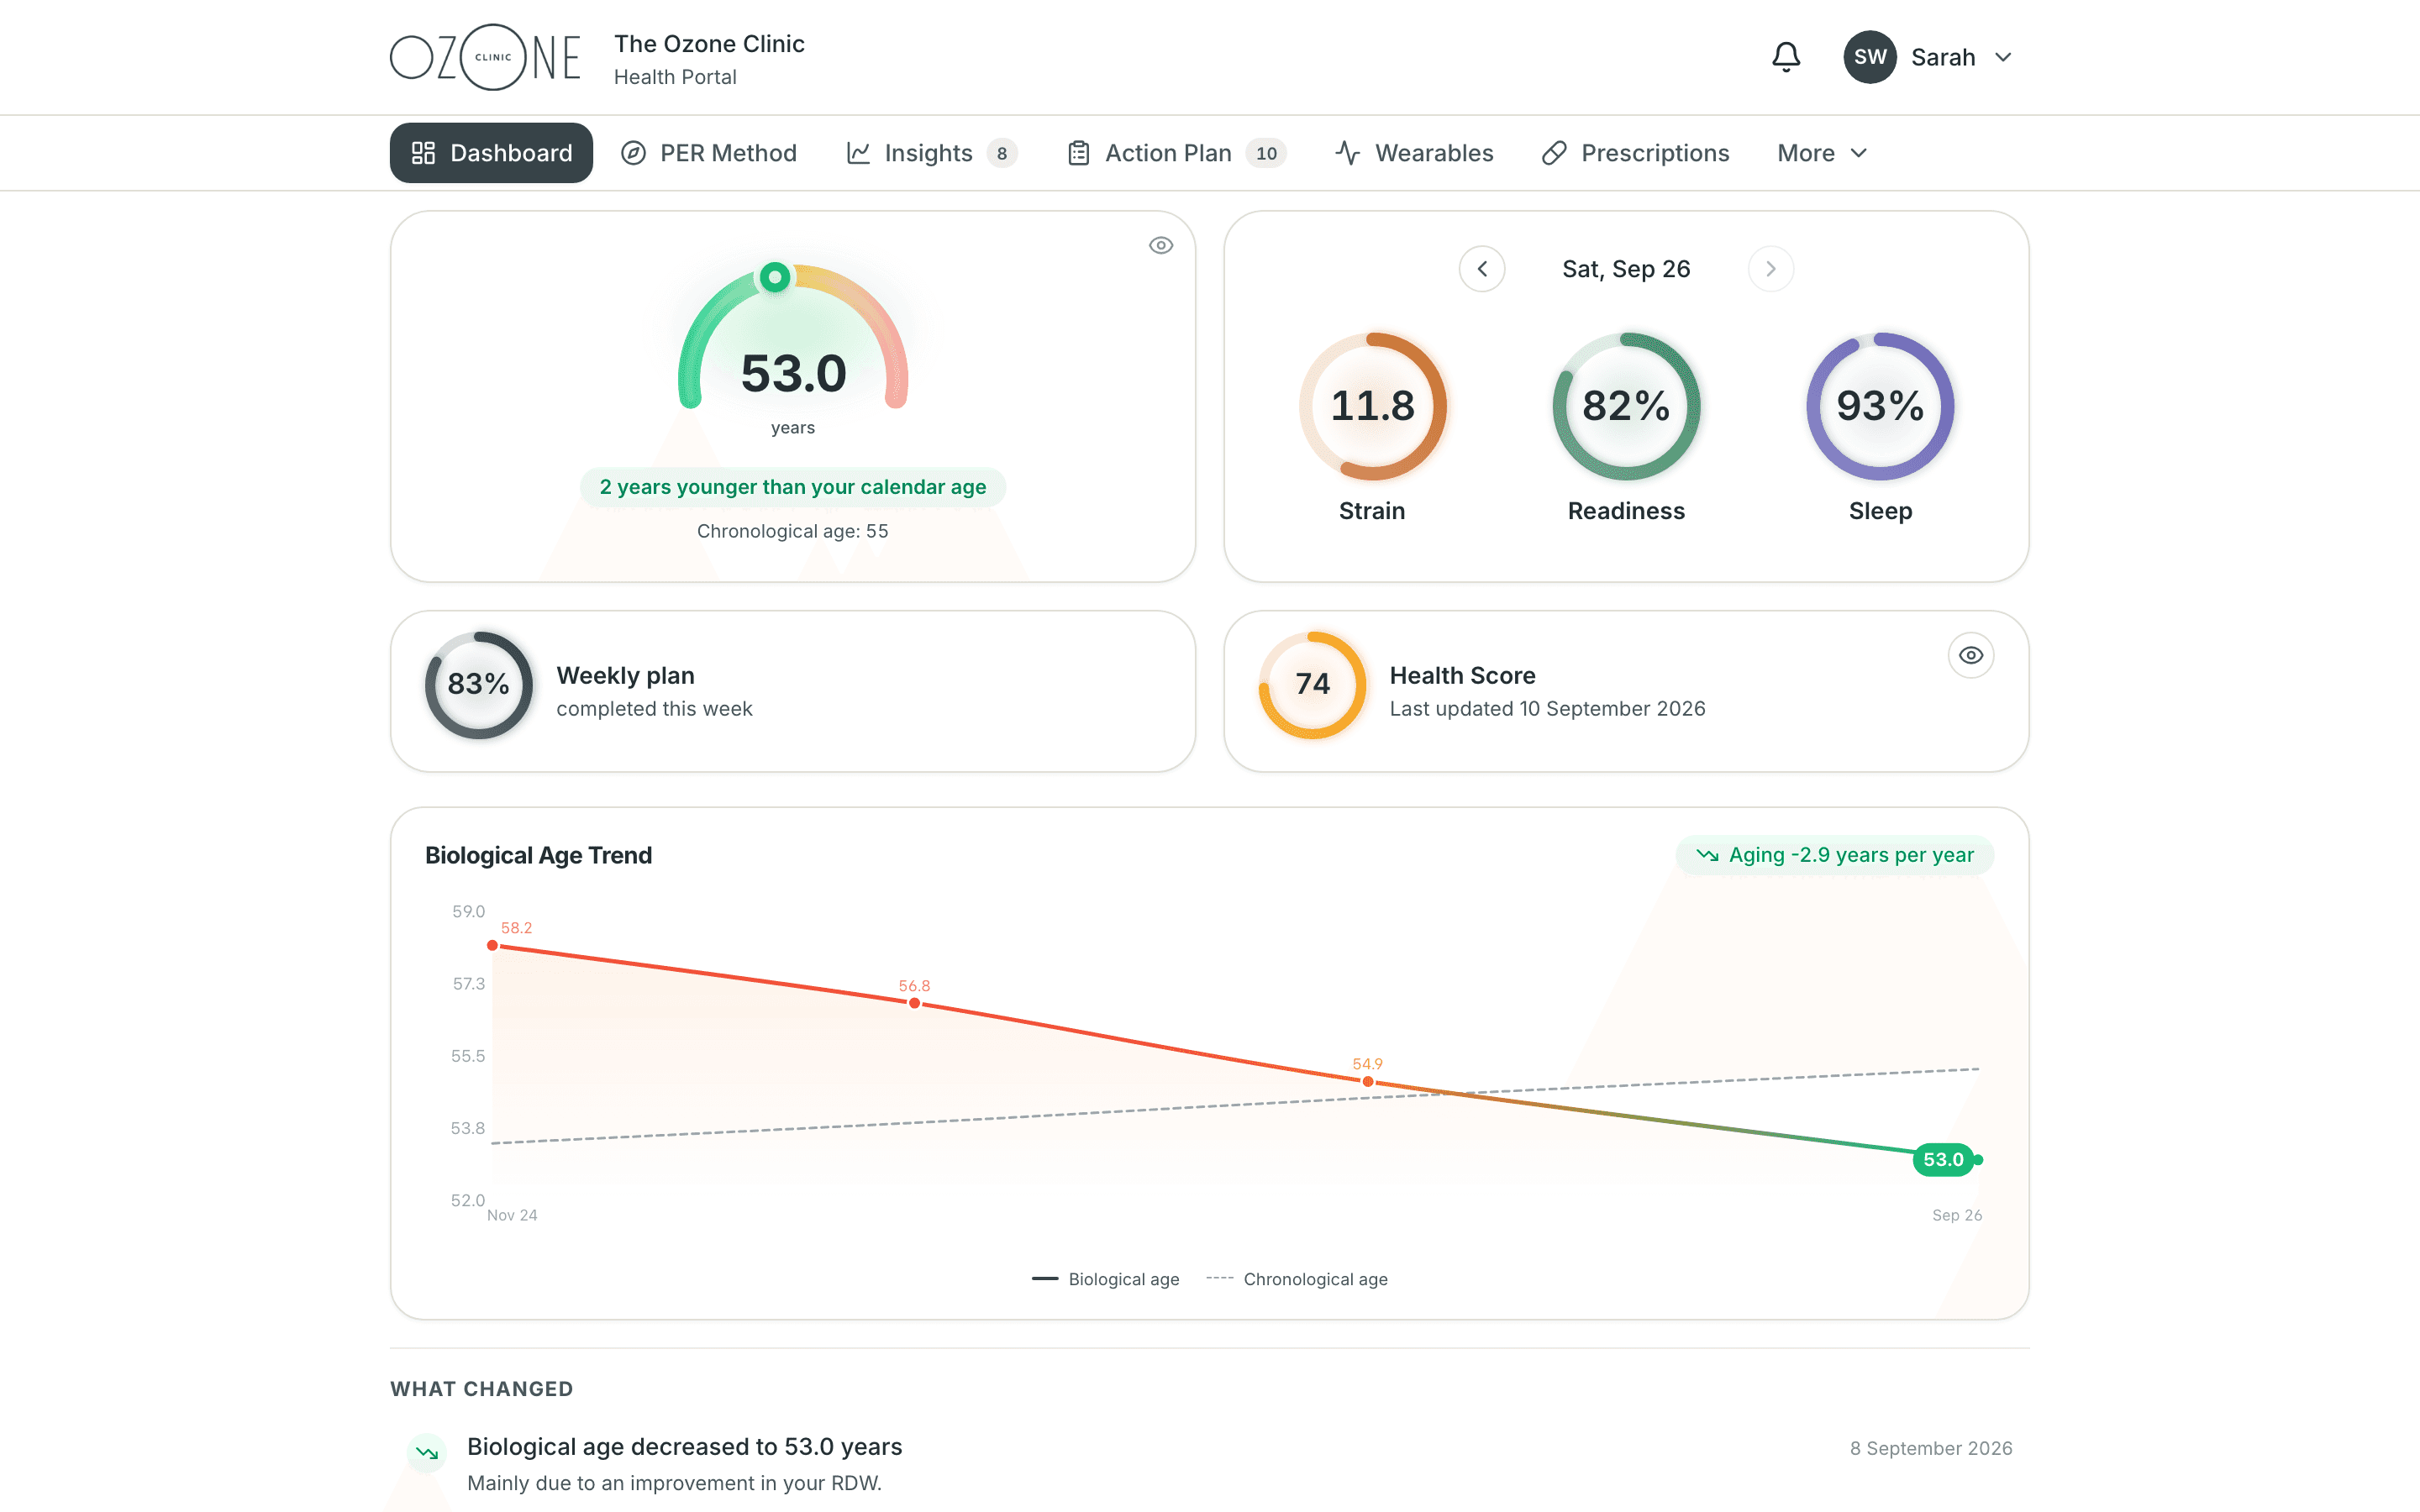Select the 56.8 data point on trend chart
This screenshot has height=1512, width=2420.
click(914, 1003)
